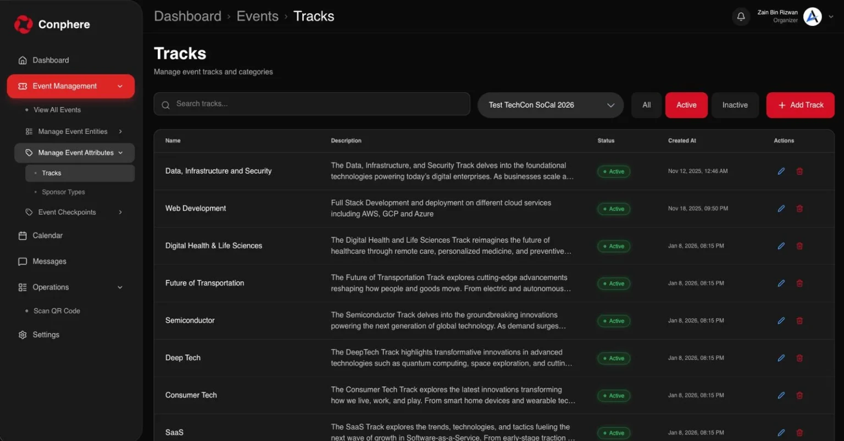Edit the Future of Transportation track
Screen dimensions: 844x441
pos(781,283)
